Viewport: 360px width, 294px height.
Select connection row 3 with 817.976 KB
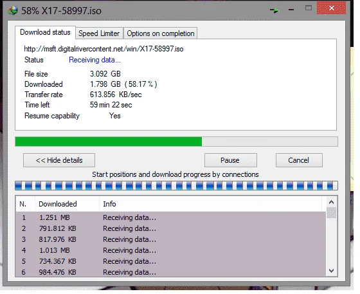click(171, 239)
